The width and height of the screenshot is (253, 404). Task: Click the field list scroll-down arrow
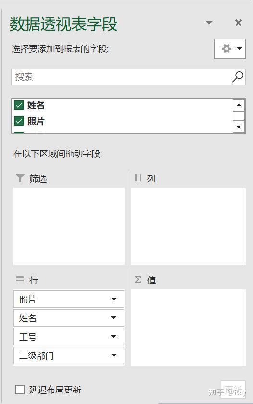[x=239, y=127]
